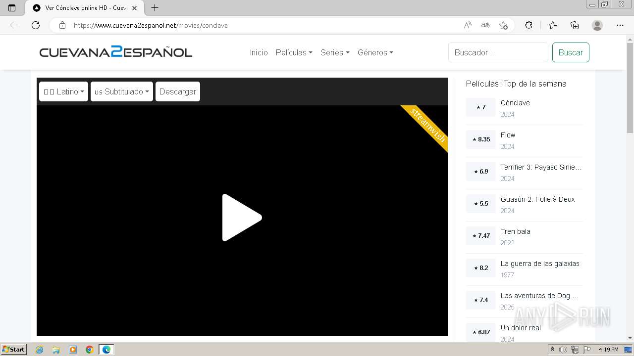Go back to previous page
Image resolution: width=634 pixels, height=356 pixels.
14,25
